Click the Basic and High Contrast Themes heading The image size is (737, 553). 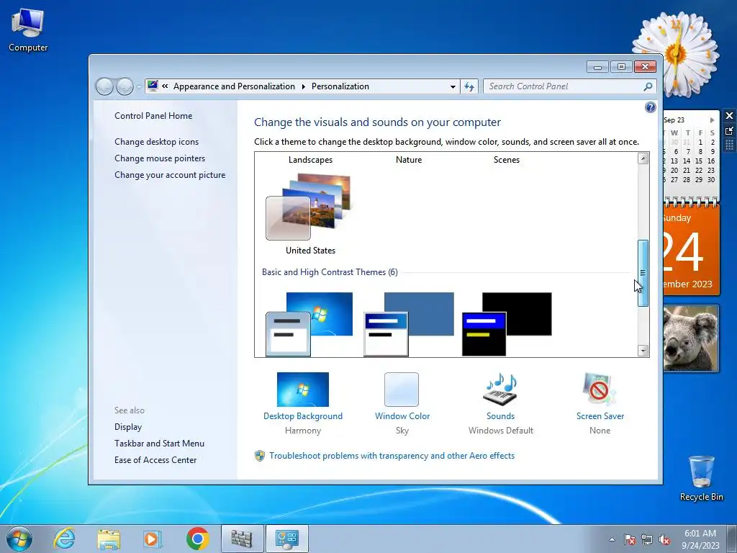click(330, 272)
